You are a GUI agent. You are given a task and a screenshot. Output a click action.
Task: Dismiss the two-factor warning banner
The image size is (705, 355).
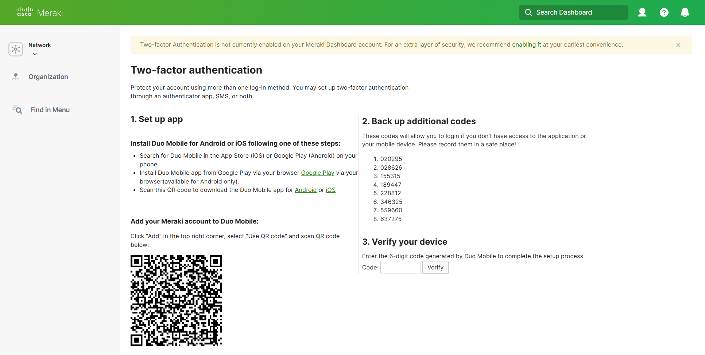(678, 45)
